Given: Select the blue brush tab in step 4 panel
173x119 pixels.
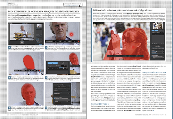Looking at the screenshot, I should click(x=53, y=63).
